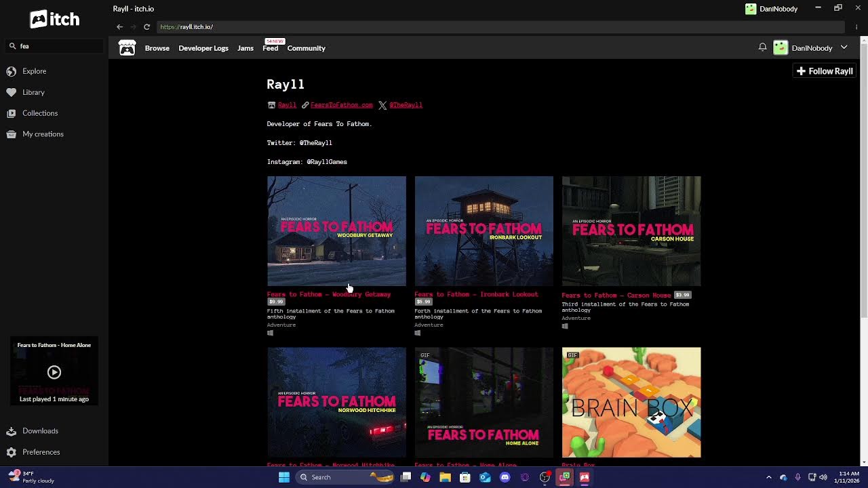Click the itch.io controller logo in the site header

coord(127,48)
